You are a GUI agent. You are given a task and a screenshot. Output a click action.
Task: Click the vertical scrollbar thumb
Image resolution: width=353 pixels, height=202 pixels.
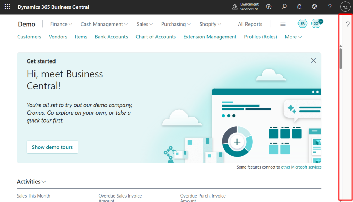[x=341, y=59]
